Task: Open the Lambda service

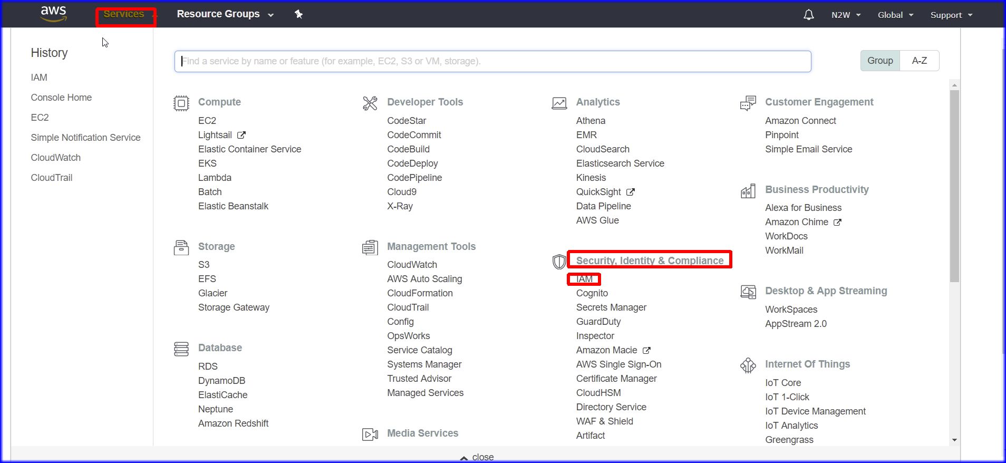Action: click(215, 178)
